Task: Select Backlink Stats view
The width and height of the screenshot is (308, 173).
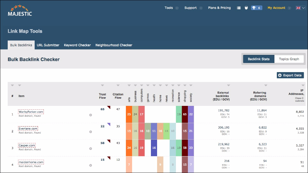Action: coord(259,59)
